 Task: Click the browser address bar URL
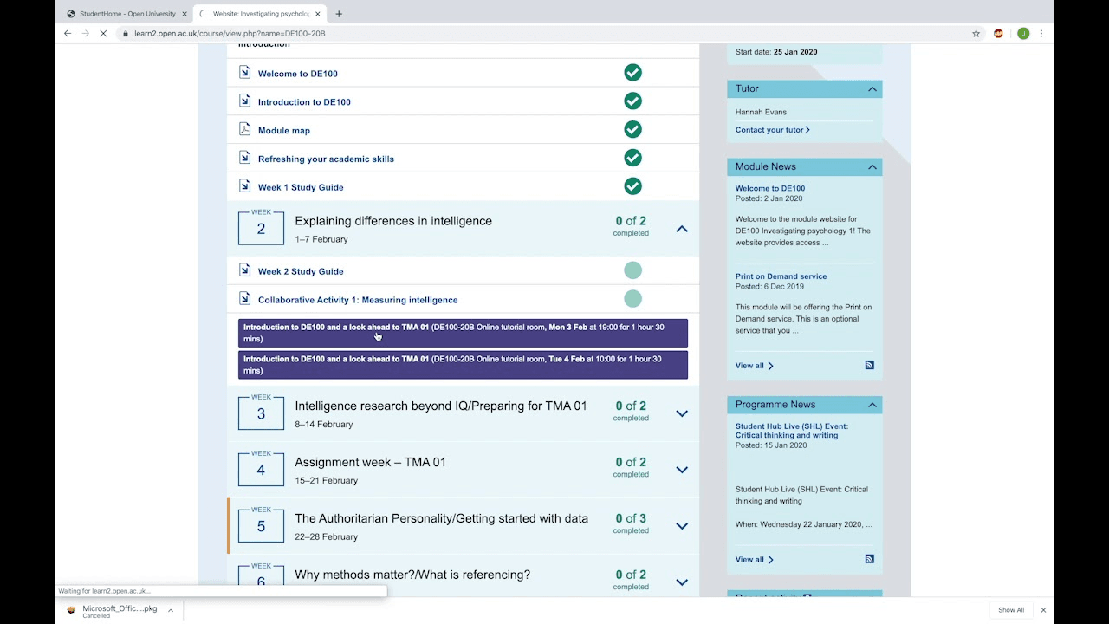click(230, 33)
